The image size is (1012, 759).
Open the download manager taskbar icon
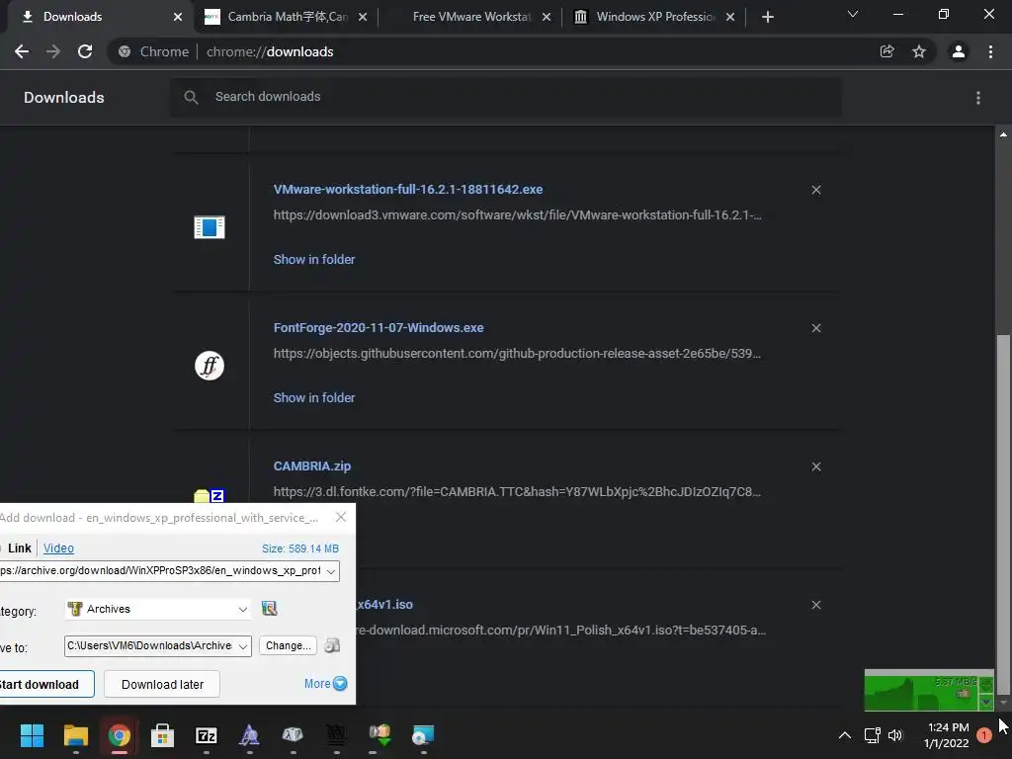coord(380,735)
